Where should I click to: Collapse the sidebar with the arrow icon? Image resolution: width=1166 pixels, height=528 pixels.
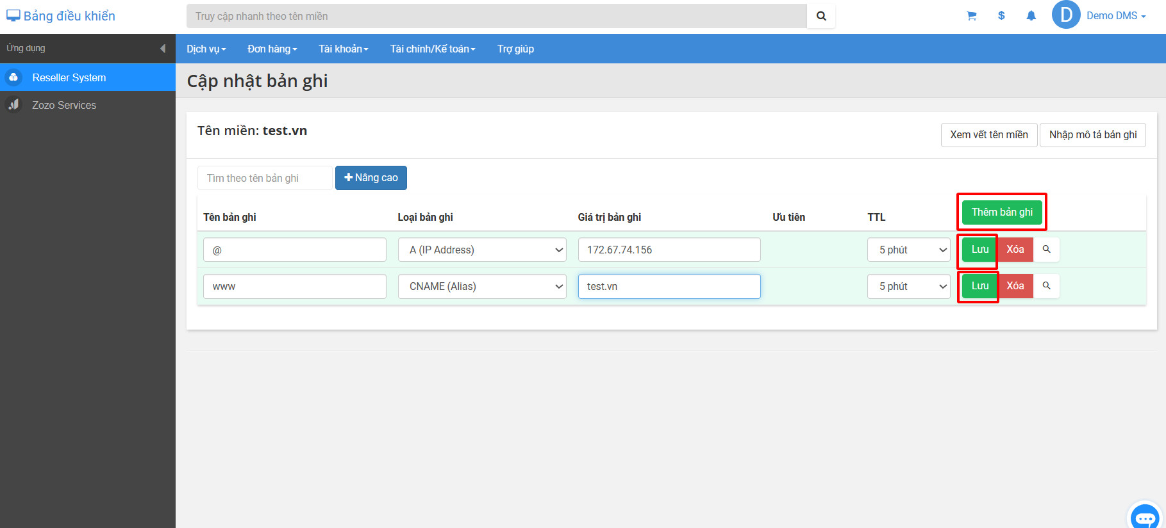(x=163, y=49)
